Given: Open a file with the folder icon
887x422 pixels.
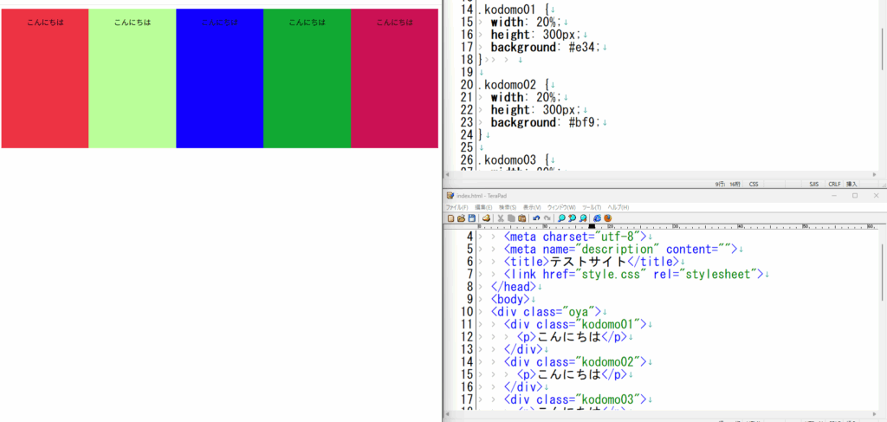Looking at the screenshot, I should [x=461, y=218].
